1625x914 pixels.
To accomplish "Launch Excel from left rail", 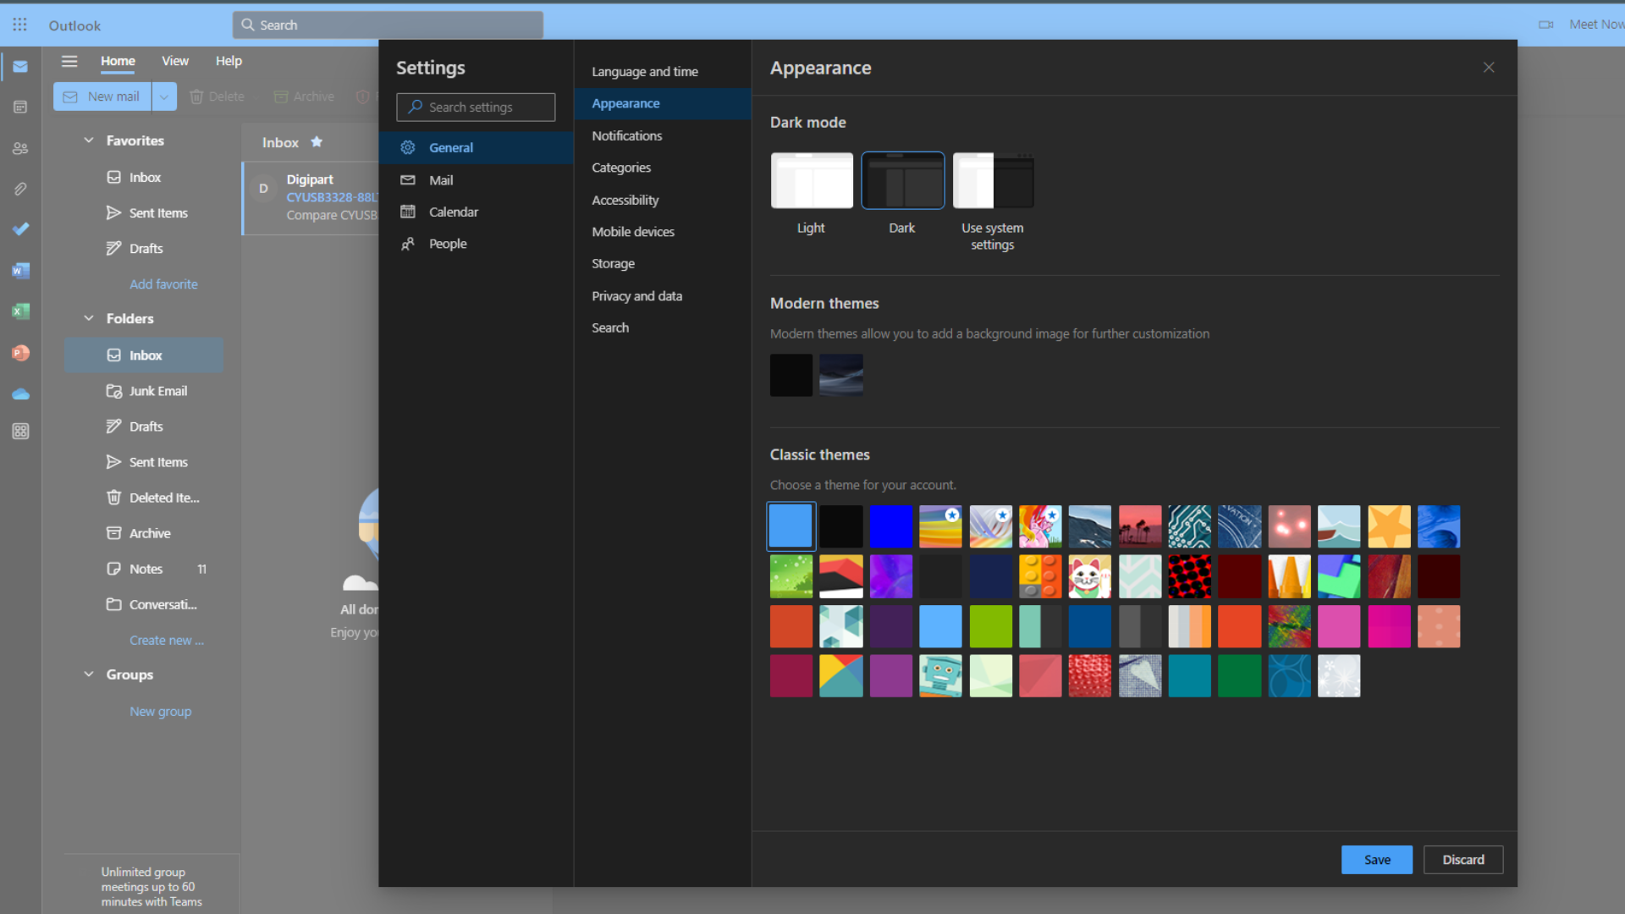I will coord(20,311).
